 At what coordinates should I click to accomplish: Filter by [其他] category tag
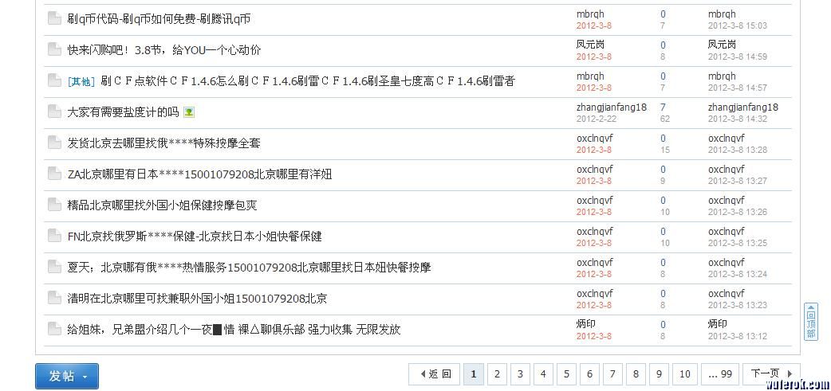click(81, 81)
